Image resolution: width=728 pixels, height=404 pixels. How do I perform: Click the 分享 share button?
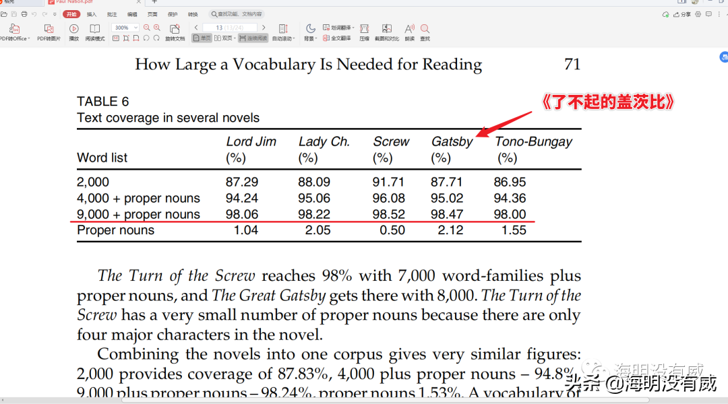click(682, 14)
